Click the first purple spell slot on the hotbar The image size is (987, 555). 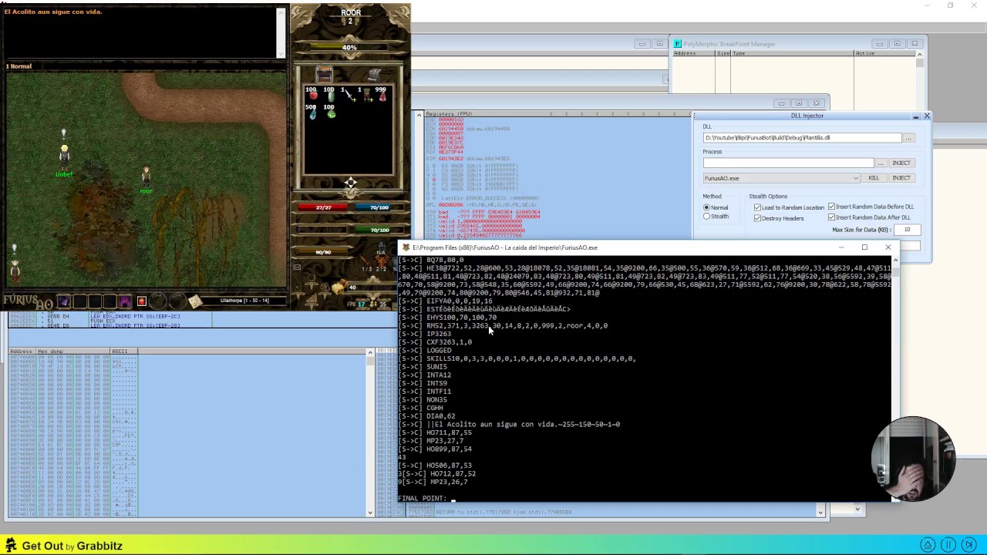[x=63, y=301]
